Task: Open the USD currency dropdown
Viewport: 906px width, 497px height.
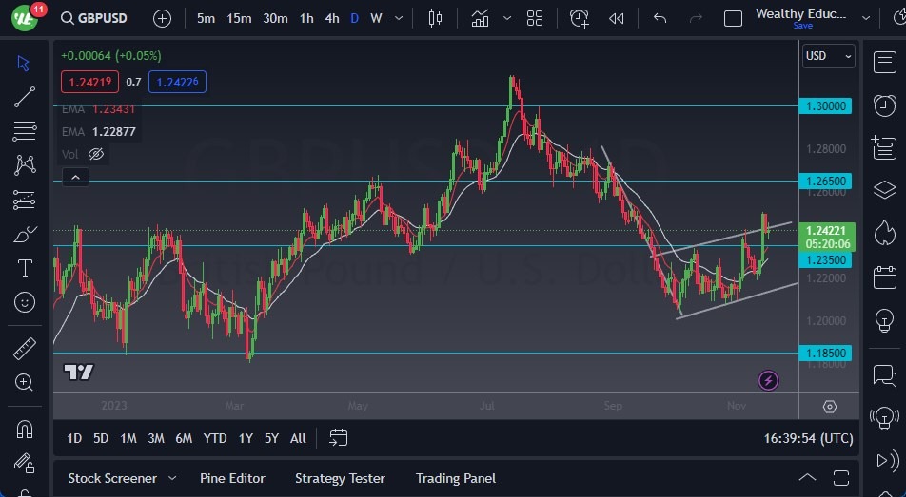Action: (828, 56)
